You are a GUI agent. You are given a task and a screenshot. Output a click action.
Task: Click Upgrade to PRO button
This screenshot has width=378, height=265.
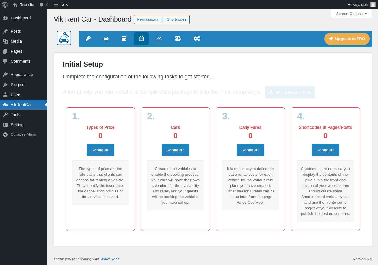(347, 39)
